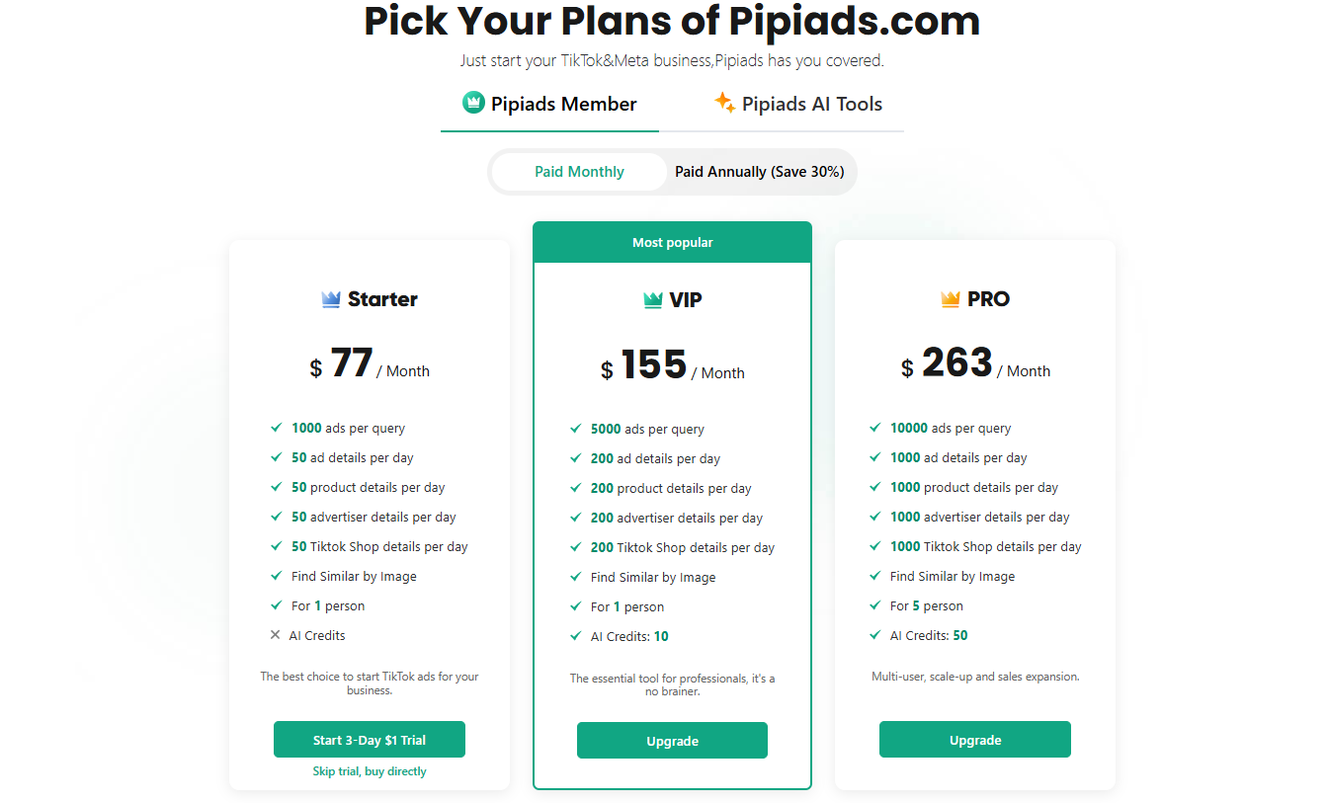
Task: Click Upgrade under the VIP plan
Action: tap(672, 741)
